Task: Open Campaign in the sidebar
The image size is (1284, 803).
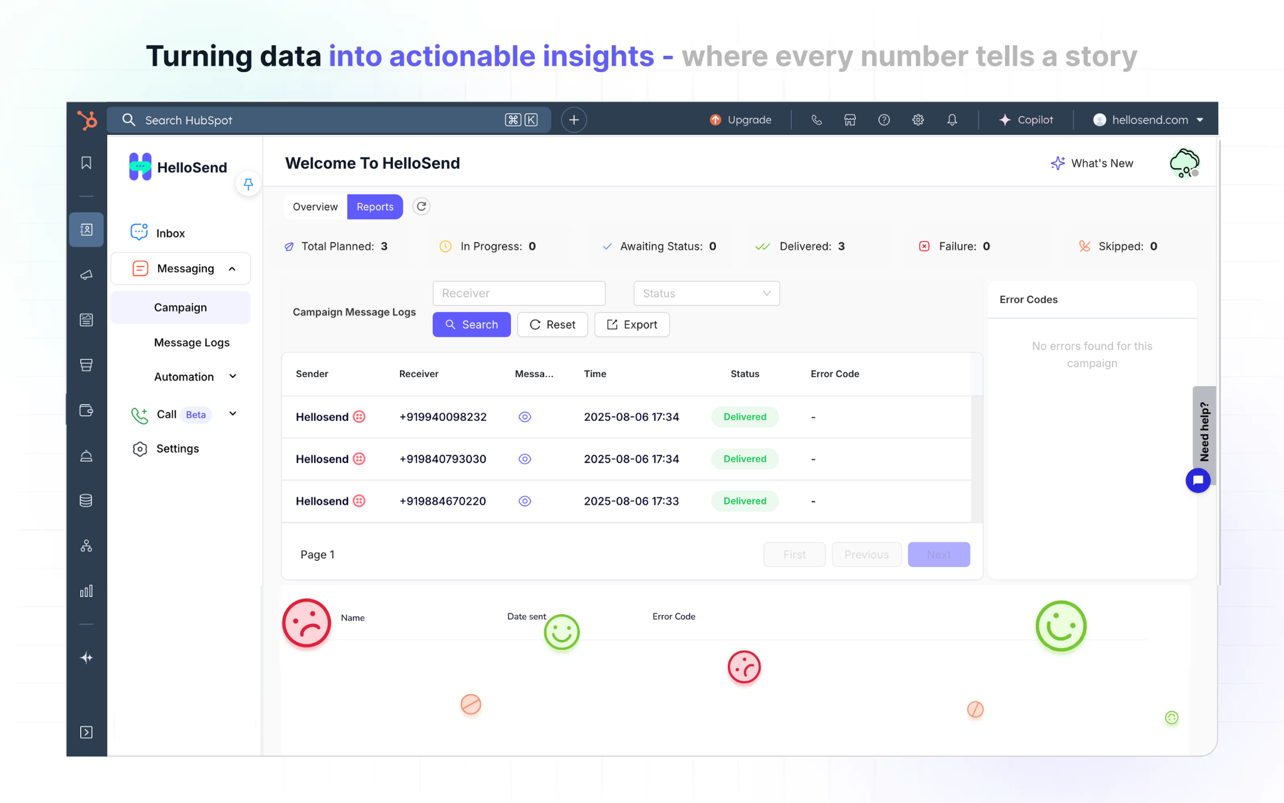Action: tap(181, 307)
